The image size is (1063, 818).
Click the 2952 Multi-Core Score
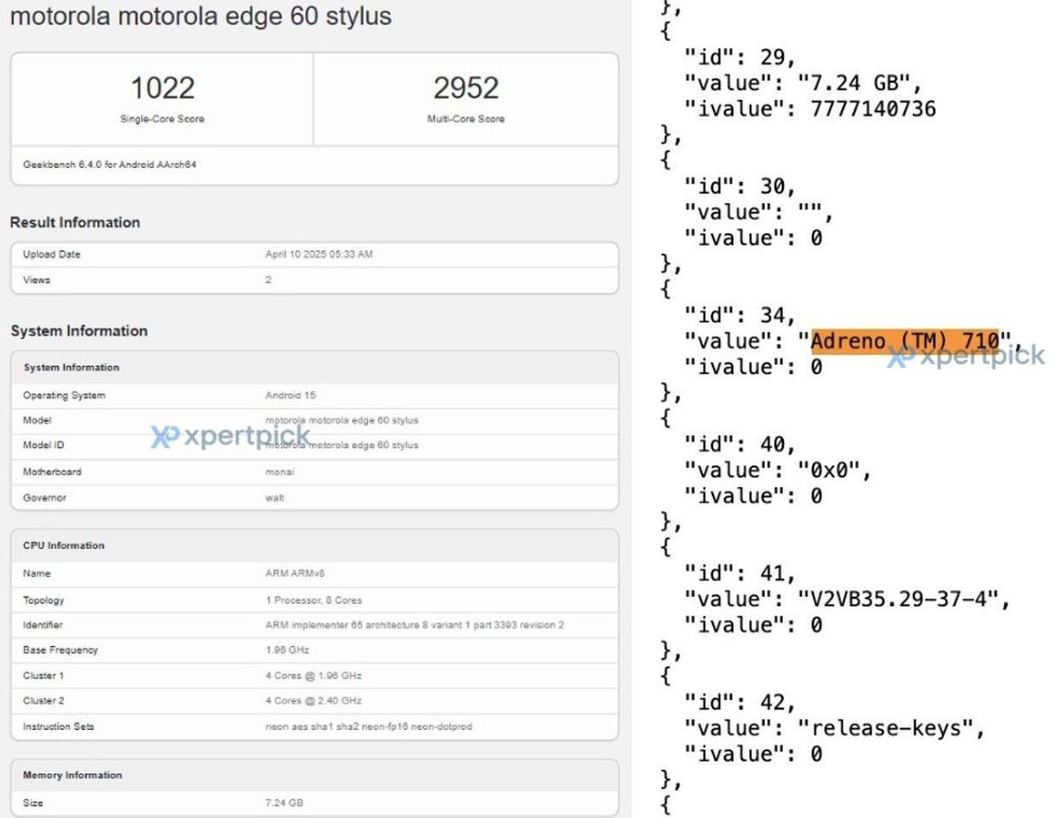(465, 89)
